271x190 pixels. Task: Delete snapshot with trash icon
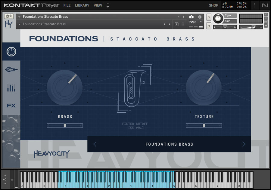point(183,24)
